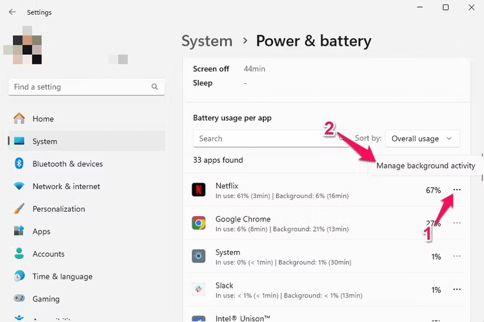Open the Sort by Overall usage dropdown
This screenshot has width=484, height=322.
click(x=423, y=138)
